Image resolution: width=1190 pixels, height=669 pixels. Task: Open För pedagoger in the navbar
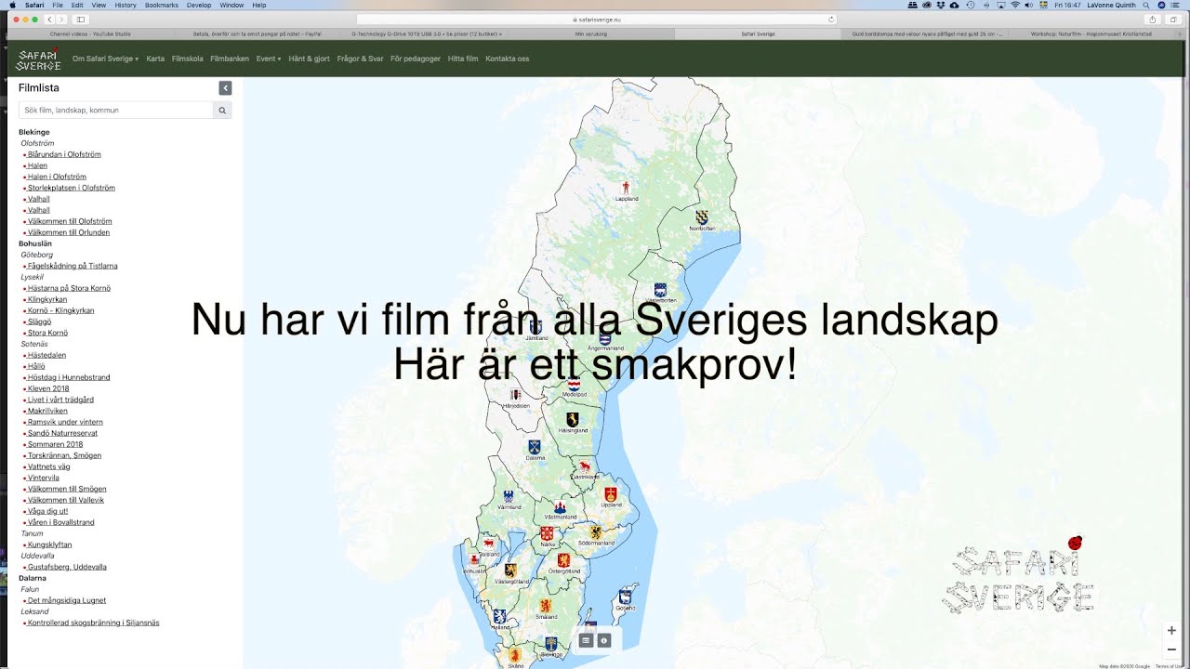point(416,59)
